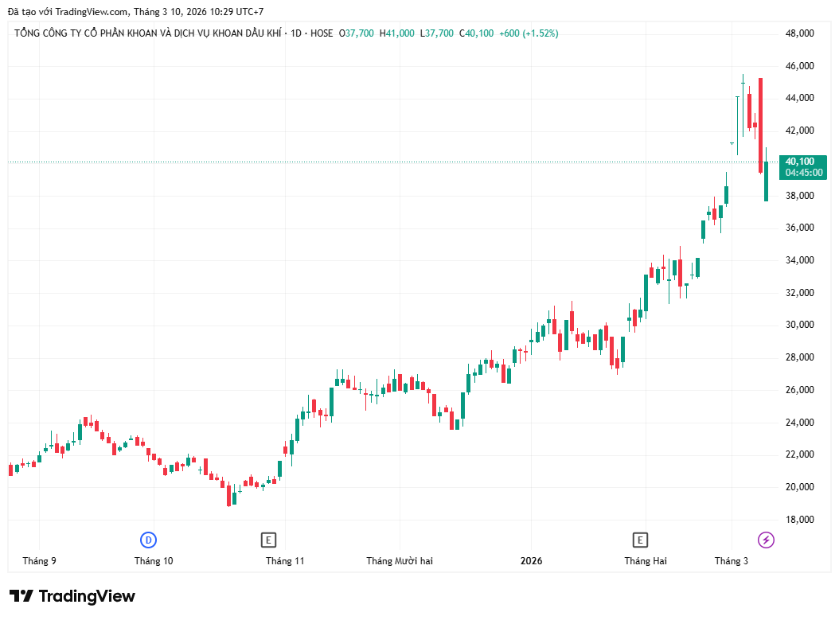Click the TradingView logo at bottom left

(72, 596)
